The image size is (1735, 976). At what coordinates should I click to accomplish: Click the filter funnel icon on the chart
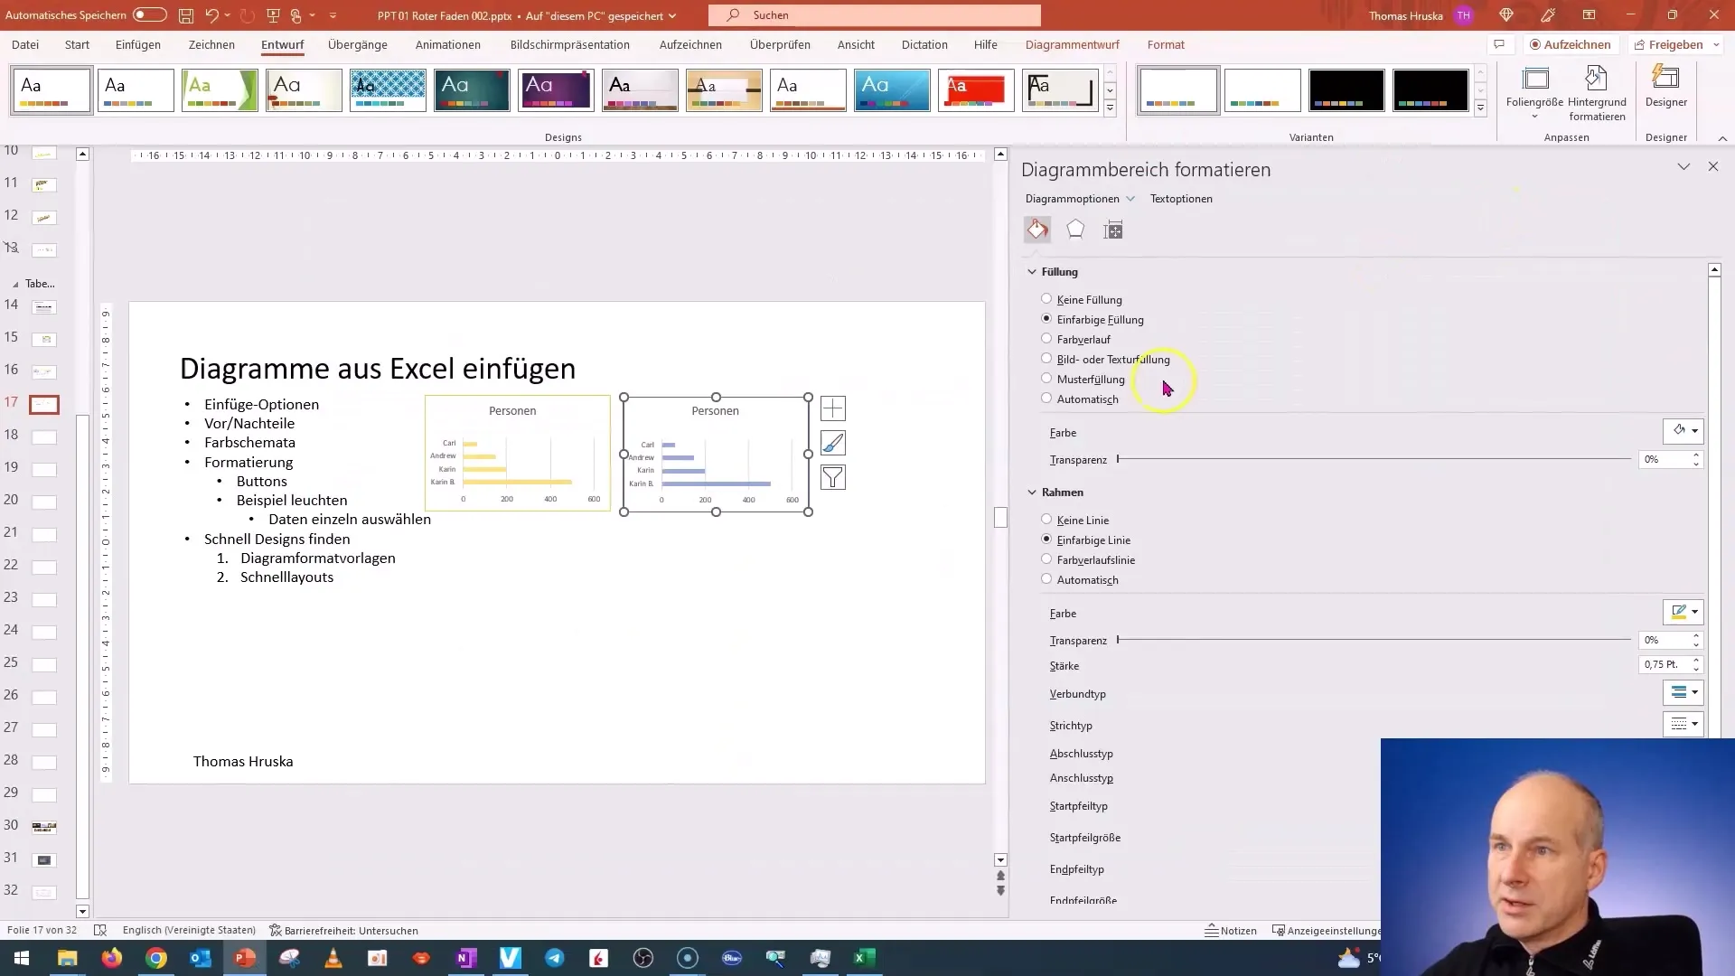[833, 478]
